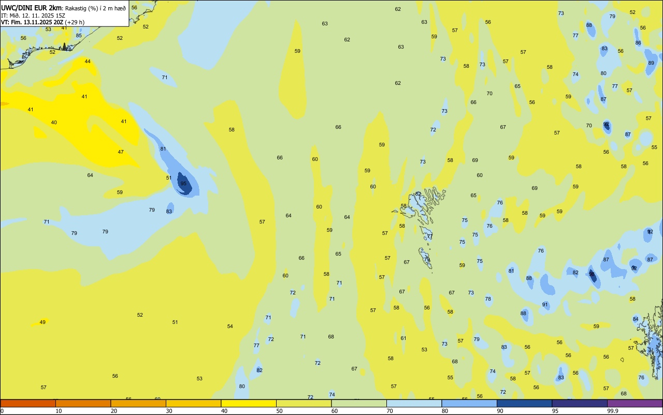Select the 20–30 legend color band
Screen dimensions: 663x415
pyautogui.click(x=138, y=403)
